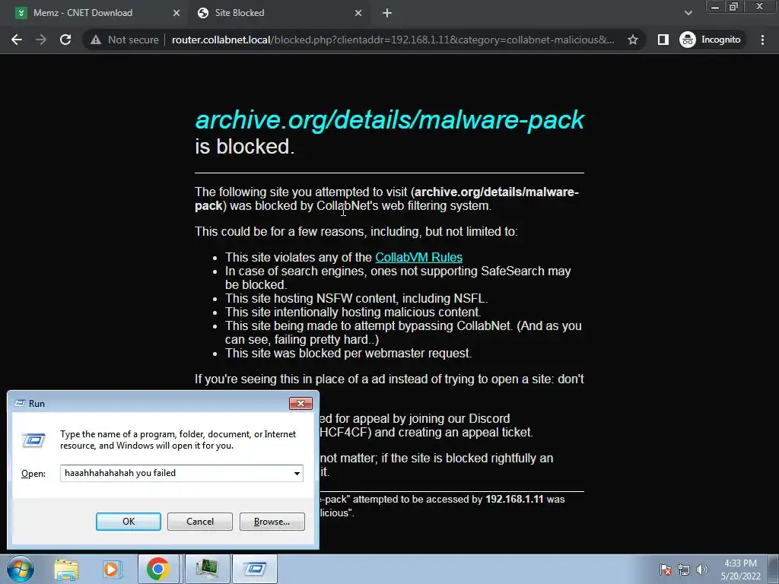Restore down the Chrome window
The image size is (779, 584).
pos(734,6)
